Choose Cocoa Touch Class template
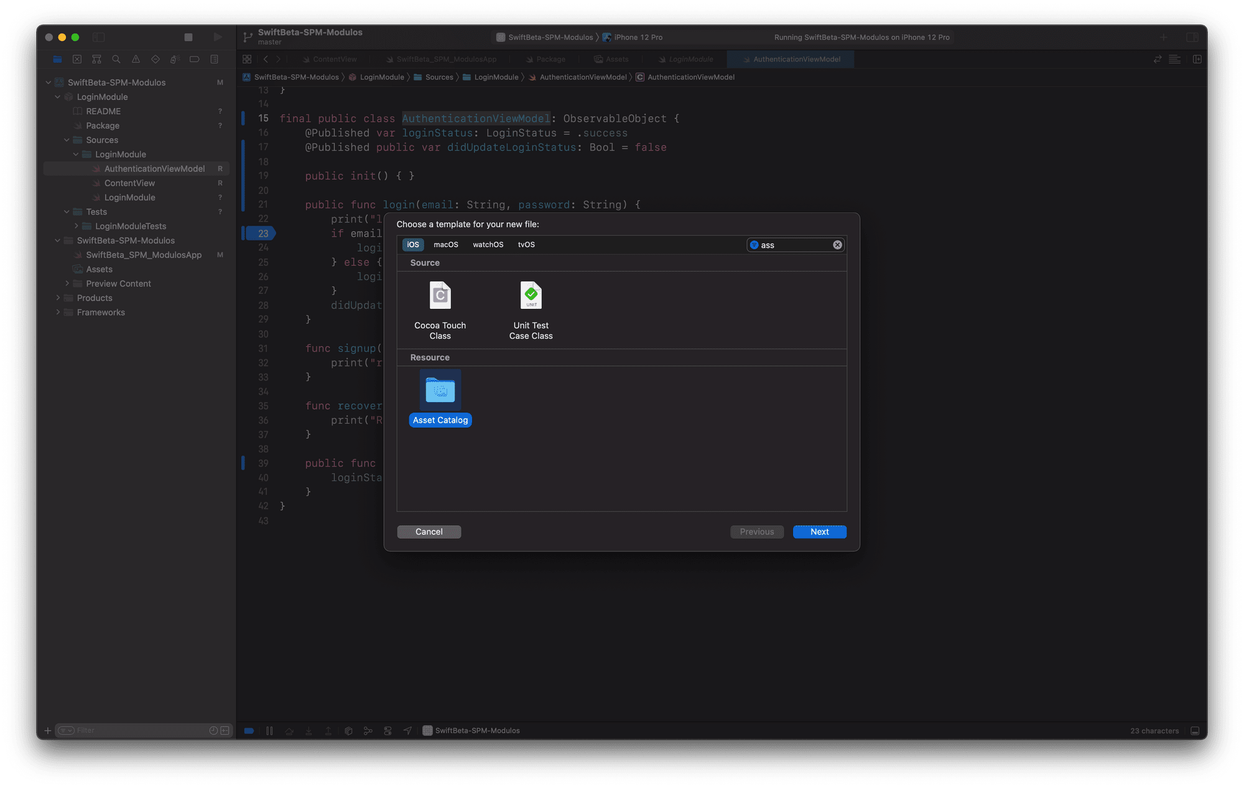 click(440, 311)
